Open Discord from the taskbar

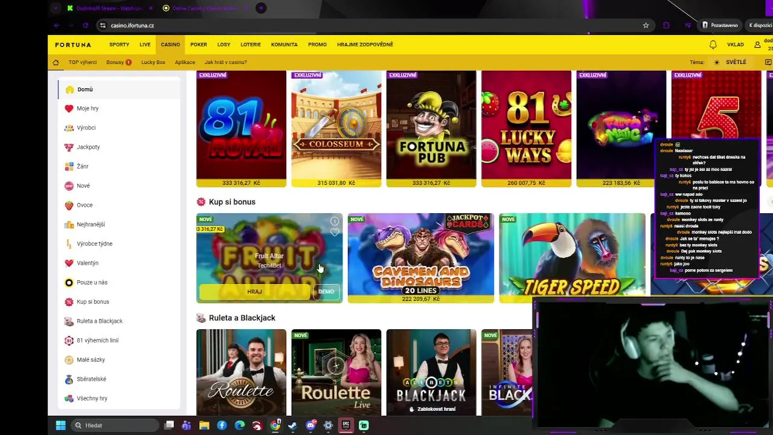[x=311, y=425]
